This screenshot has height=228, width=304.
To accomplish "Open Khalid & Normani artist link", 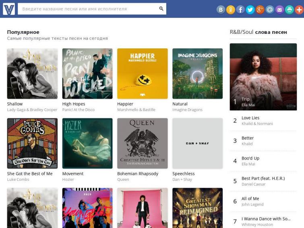I will pos(257,124).
